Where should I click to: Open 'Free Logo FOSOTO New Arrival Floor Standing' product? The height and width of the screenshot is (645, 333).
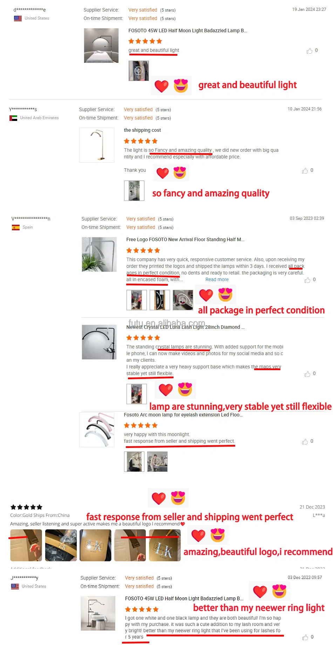tap(185, 239)
